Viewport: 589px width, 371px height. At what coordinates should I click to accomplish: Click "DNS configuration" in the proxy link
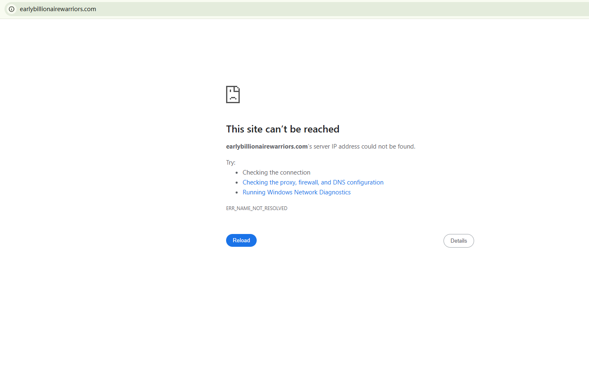click(x=358, y=182)
